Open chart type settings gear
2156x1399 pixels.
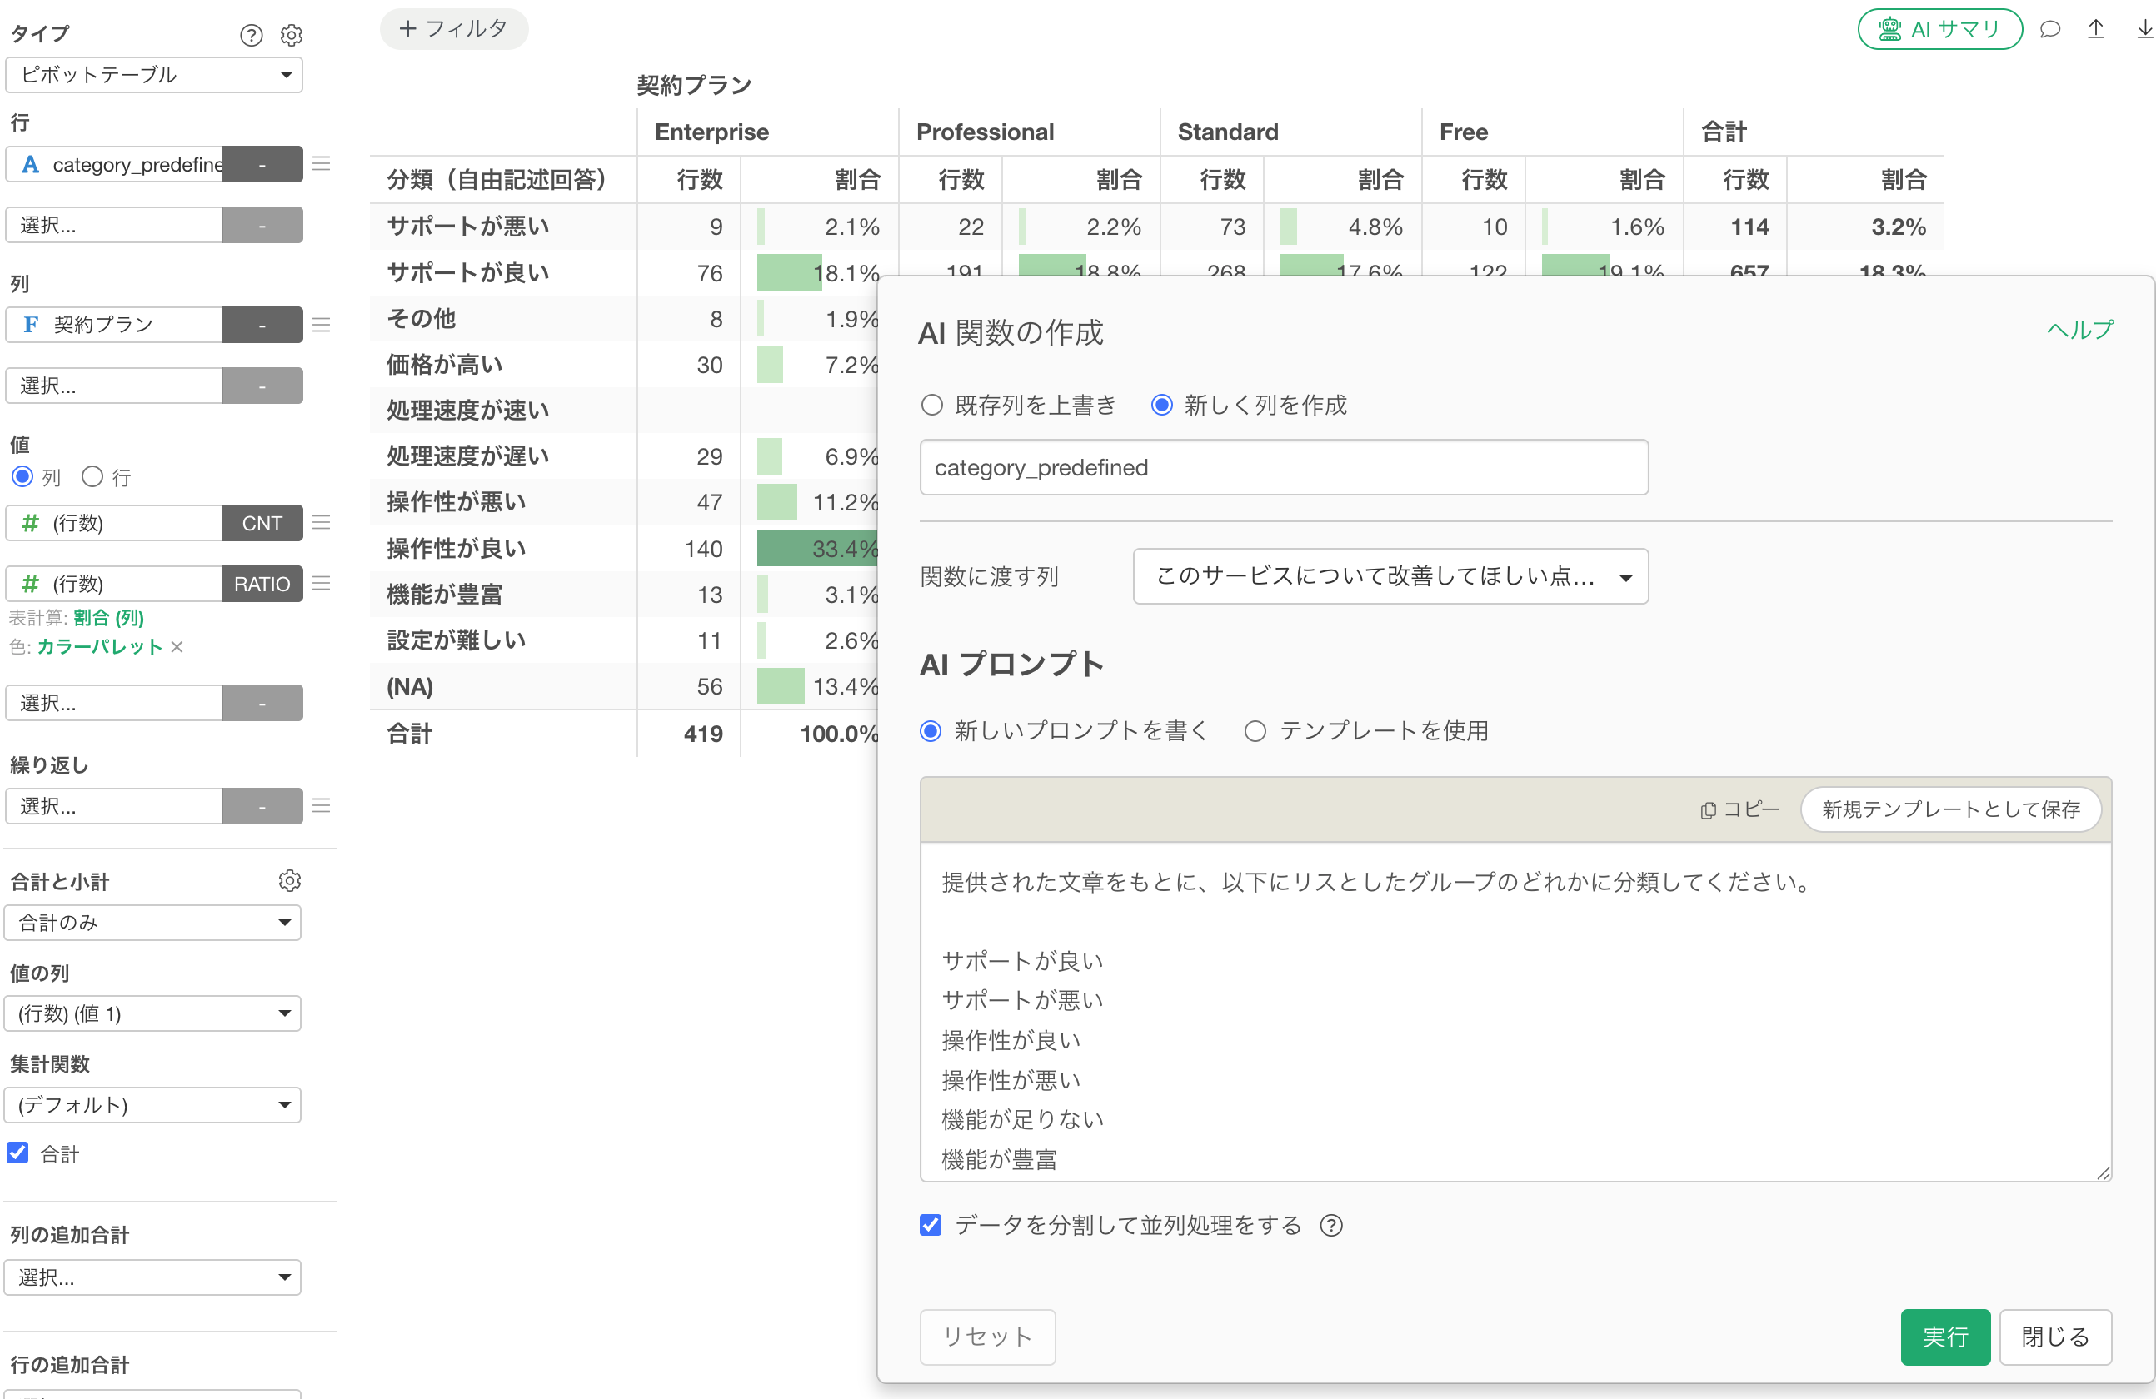click(291, 35)
